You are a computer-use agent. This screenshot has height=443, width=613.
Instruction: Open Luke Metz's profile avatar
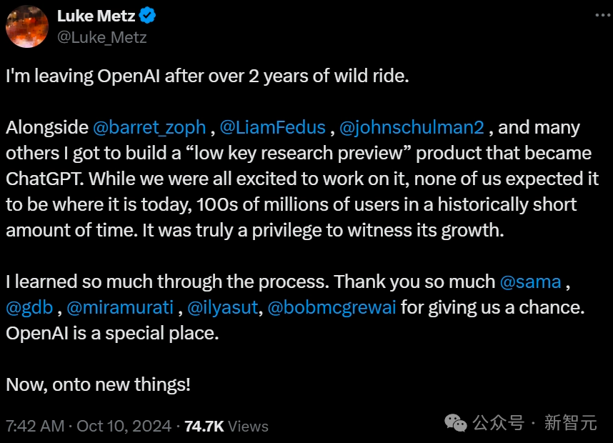(27, 26)
